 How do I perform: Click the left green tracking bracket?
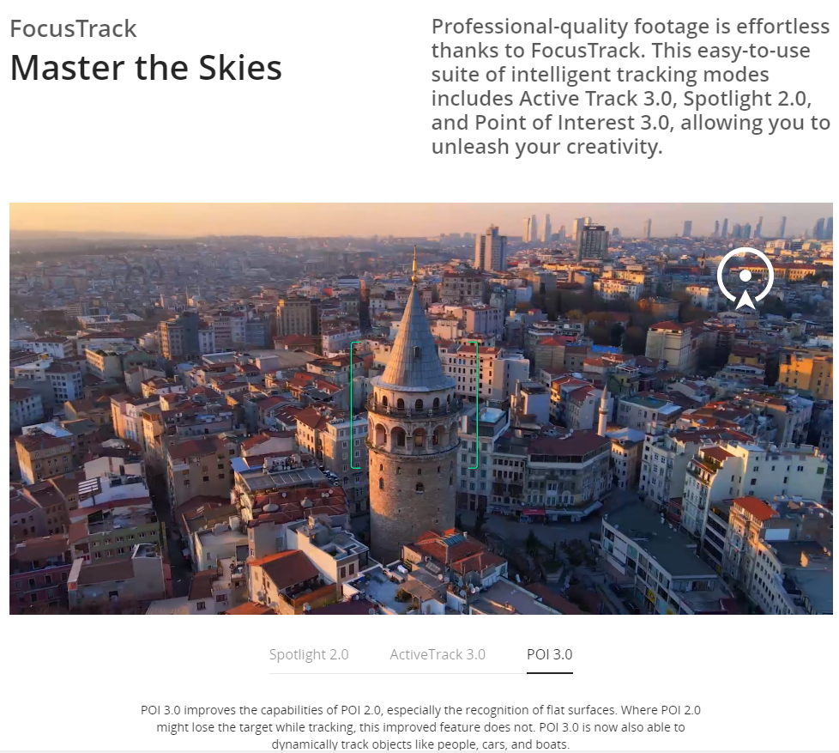click(x=355, y=405)
